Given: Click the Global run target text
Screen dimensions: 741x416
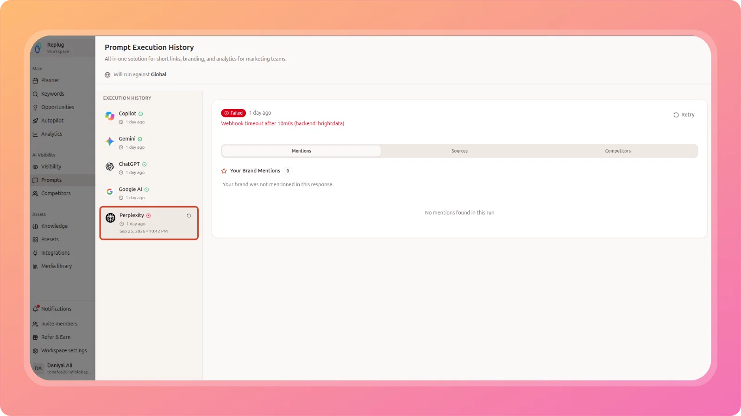Looking at the screenshot, I should (x=158, y=74).
